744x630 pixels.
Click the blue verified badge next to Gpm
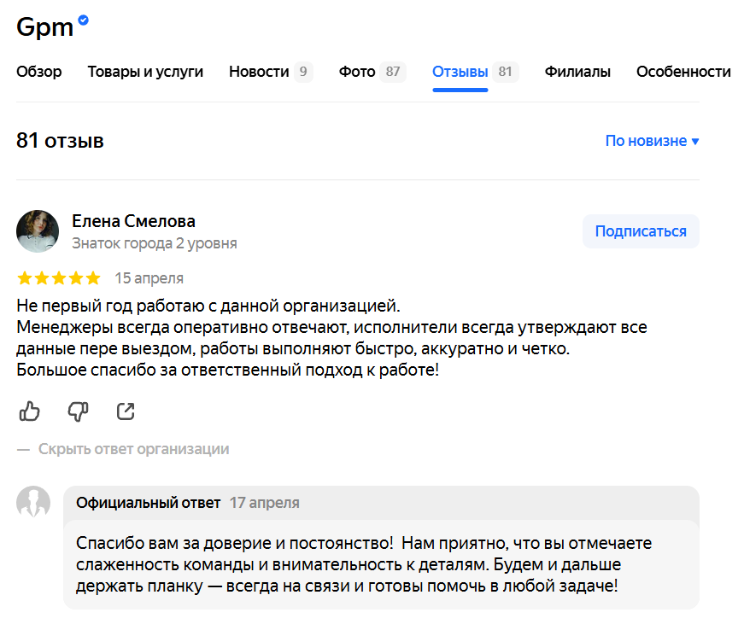(x=84, y=20)
